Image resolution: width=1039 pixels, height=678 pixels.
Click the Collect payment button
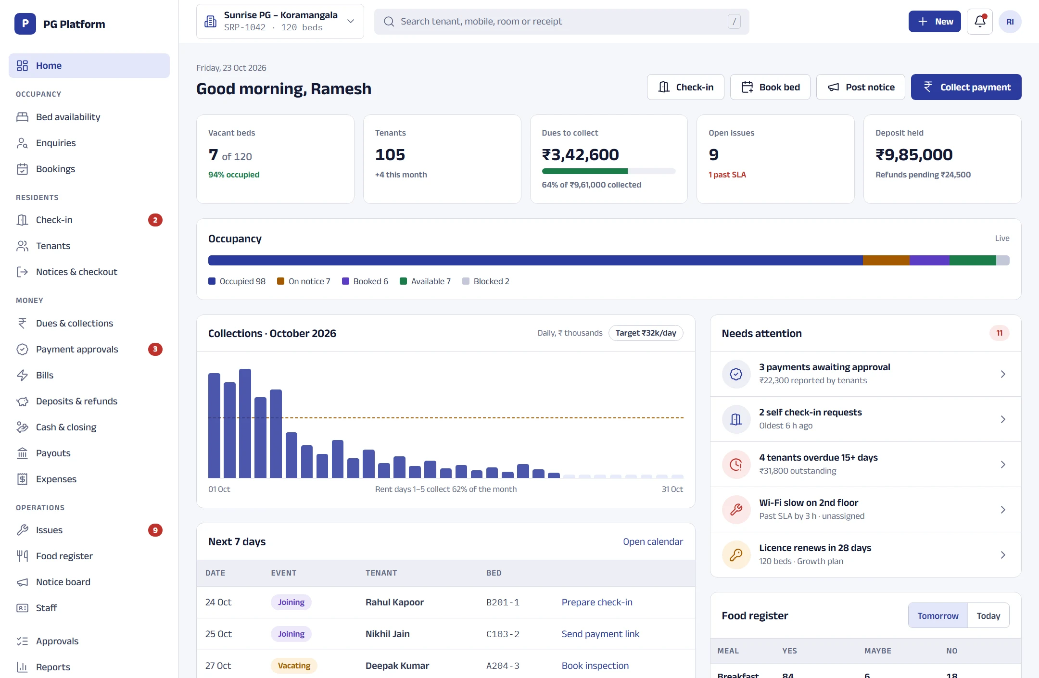(966, 87)
